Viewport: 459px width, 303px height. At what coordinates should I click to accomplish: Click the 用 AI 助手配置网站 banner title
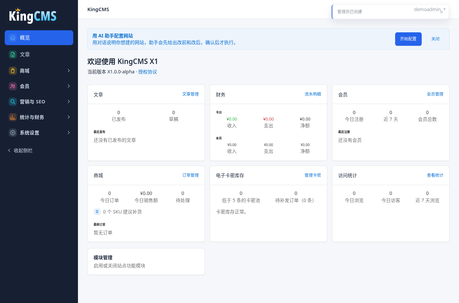click(x=113, y=36)
